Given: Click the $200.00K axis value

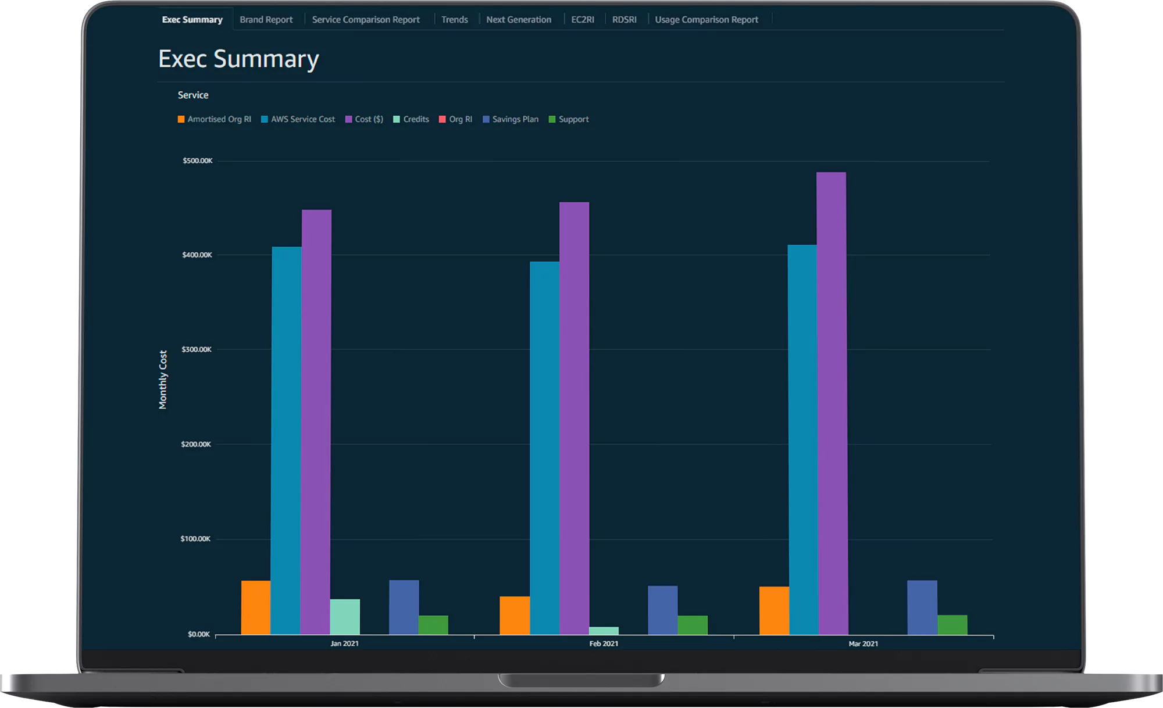Looking at the screenshot, I should (x=196, y=444).
